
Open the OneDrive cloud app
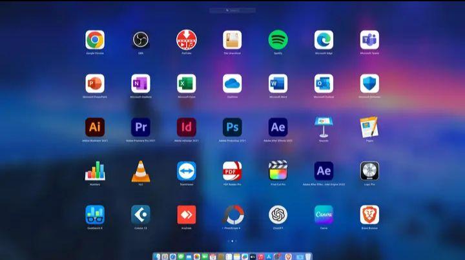pos(232,83)
